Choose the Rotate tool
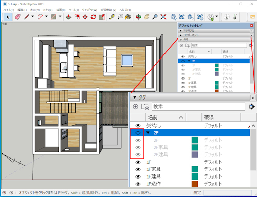Screen dimensions: 257x197 94,17
